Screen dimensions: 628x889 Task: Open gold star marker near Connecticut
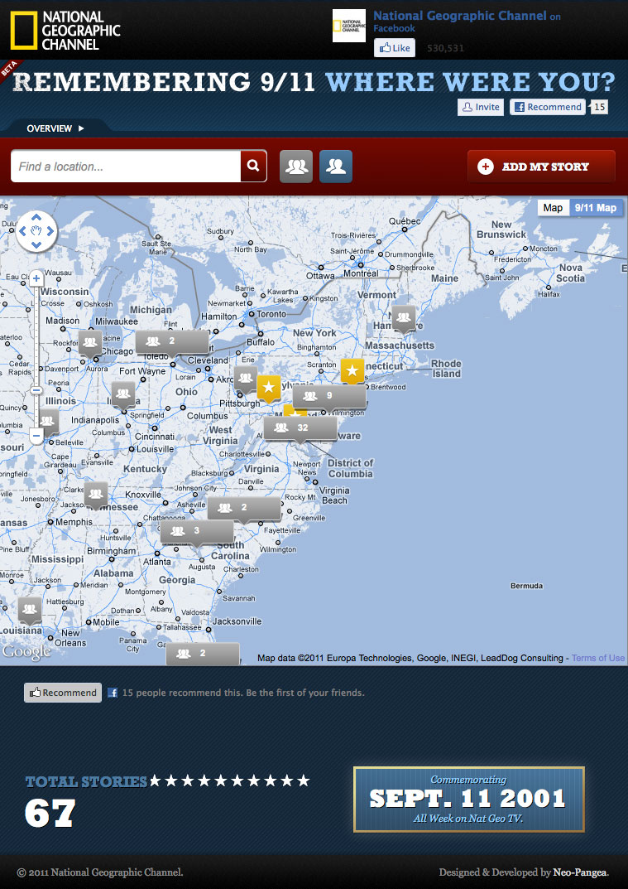pos(352,371)
